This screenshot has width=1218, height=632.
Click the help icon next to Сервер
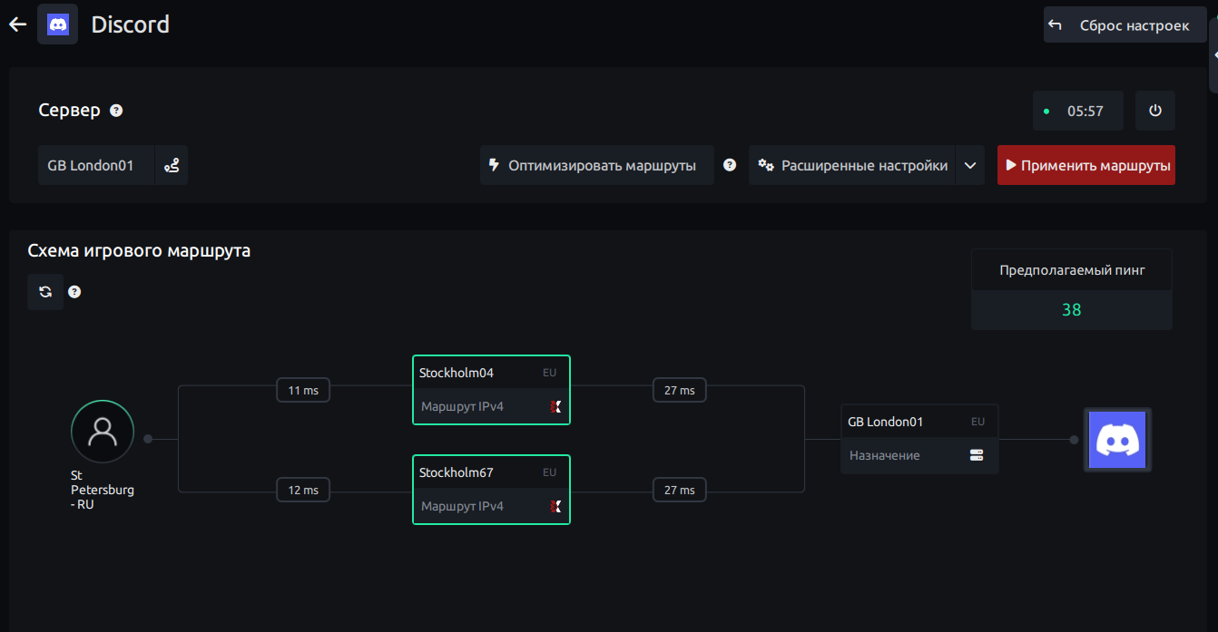116,111
